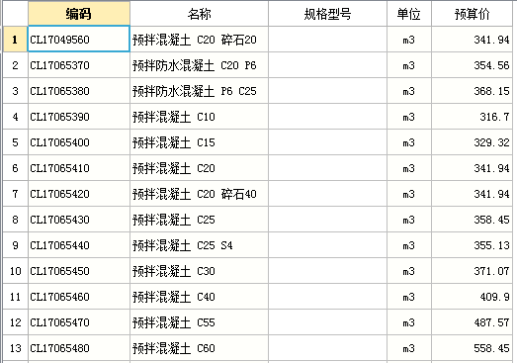The width and height of the screenshot is (517, 363).
Task: Click name cell 预拌混凝土 C20 碎石40
Action: click(x=199, y=194)
